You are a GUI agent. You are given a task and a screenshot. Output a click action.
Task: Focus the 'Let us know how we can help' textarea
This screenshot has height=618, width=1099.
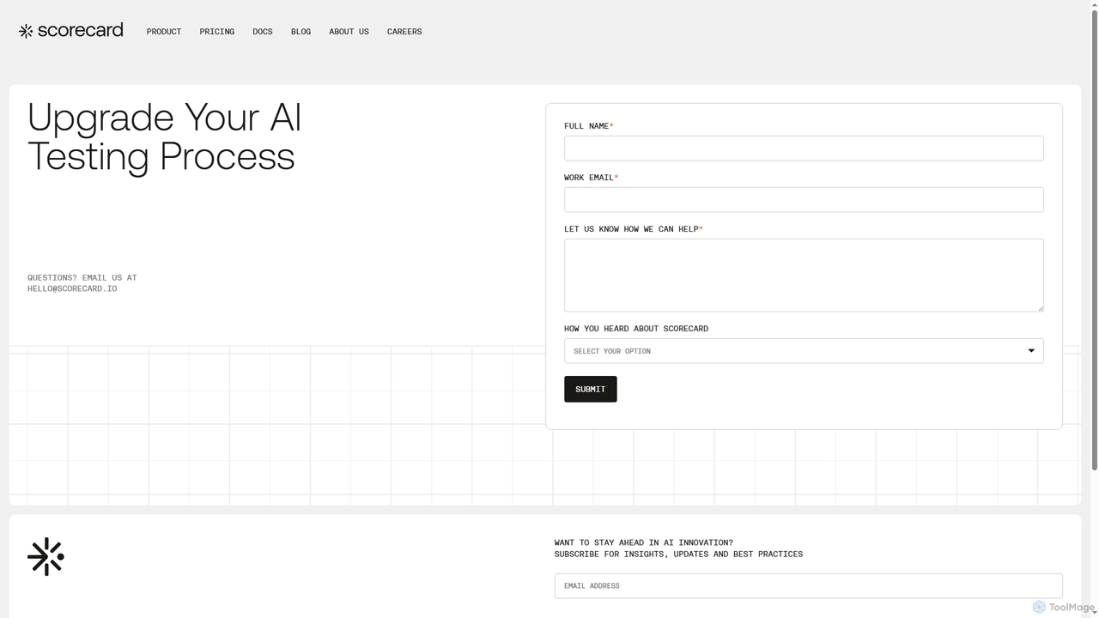click(804, 275)
